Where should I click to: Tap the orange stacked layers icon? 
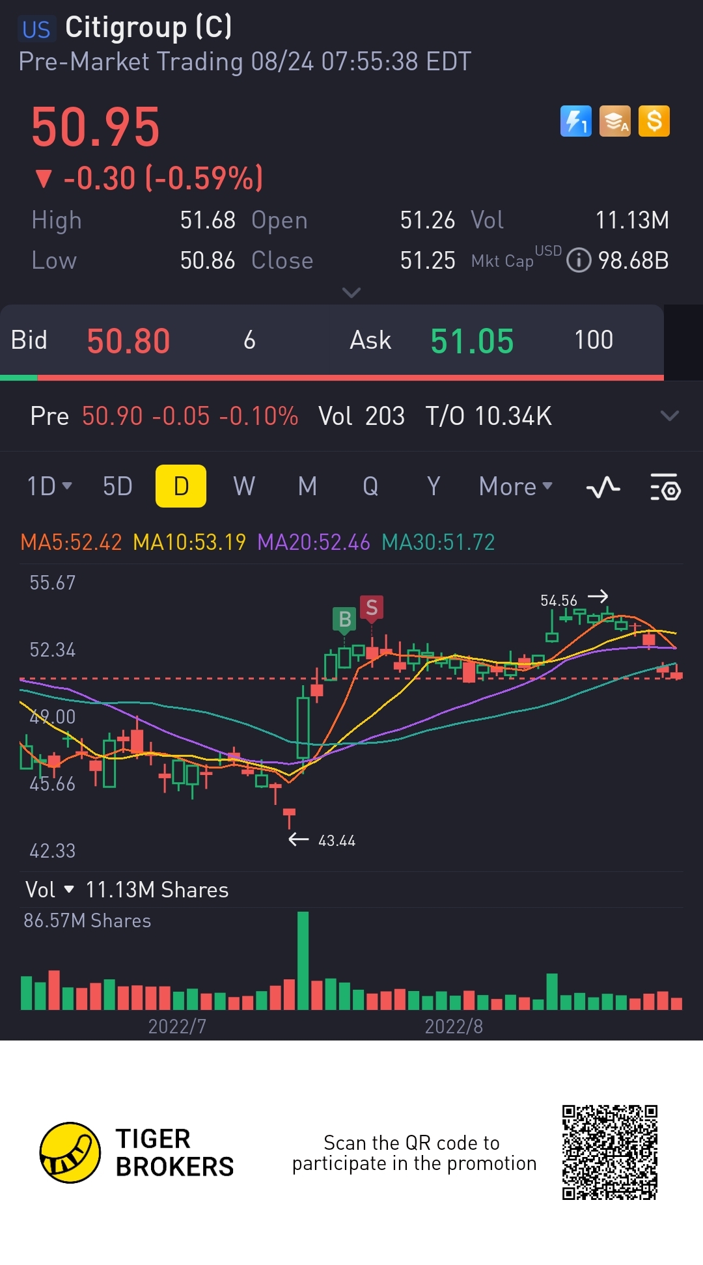615,121
